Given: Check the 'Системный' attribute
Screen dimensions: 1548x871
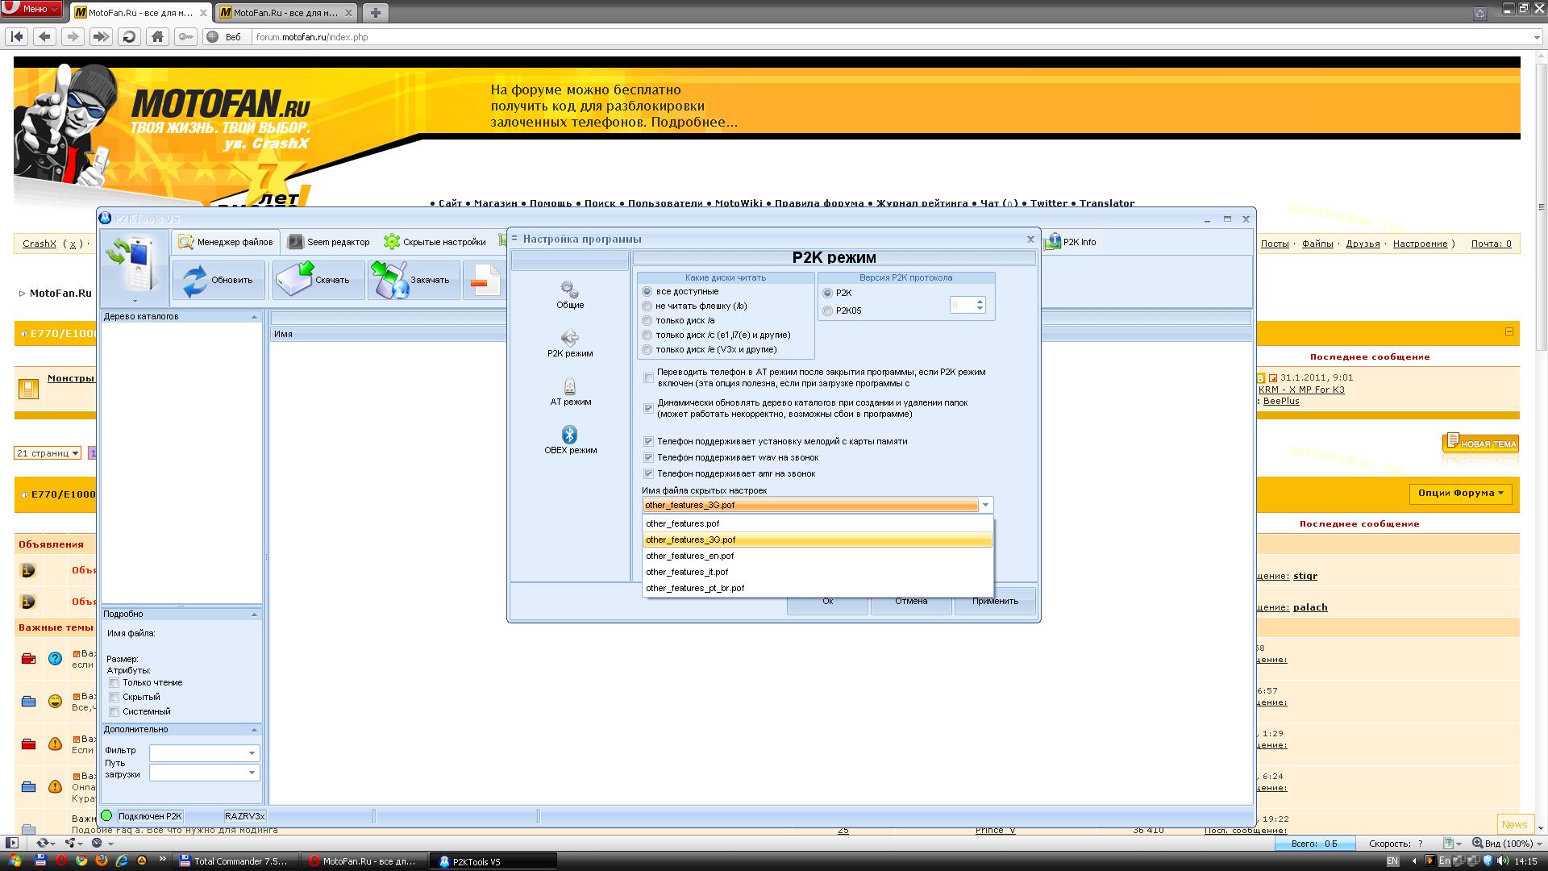Looking at the screenshot, I should click(x=114, y=711).
